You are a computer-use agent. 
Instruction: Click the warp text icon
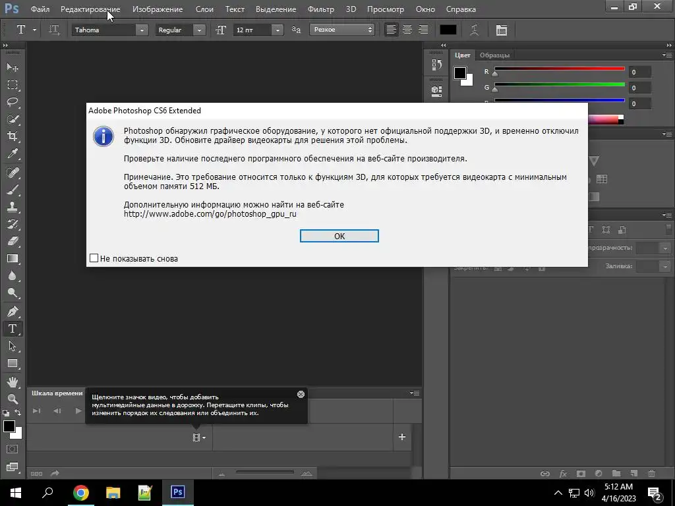474,30
